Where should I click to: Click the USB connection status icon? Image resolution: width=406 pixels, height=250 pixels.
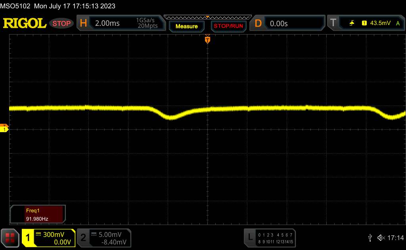point(370,238)
